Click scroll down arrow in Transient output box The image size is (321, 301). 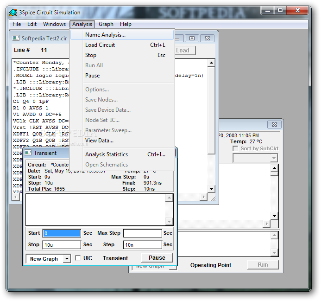click(x=170, y=221)
